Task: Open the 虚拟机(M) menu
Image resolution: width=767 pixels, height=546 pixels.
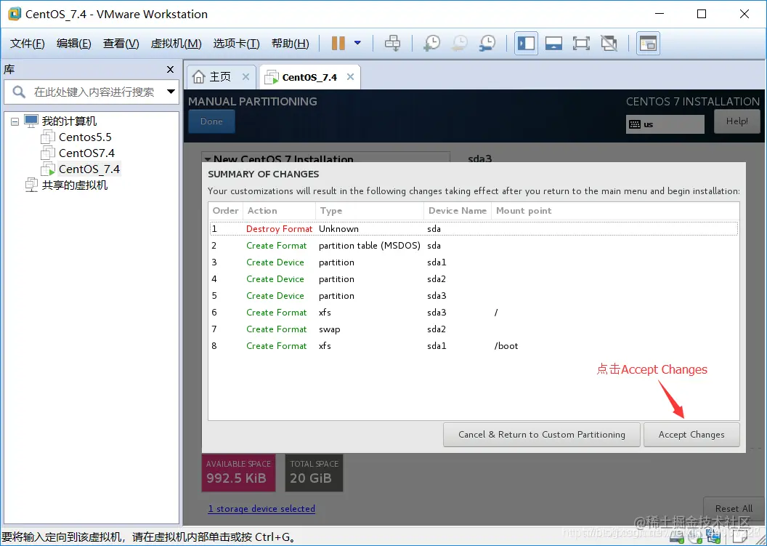Action: pyautogui.click(x=176, y=44)
